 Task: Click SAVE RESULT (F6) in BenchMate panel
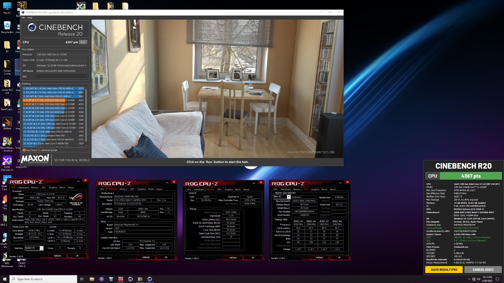444,270
